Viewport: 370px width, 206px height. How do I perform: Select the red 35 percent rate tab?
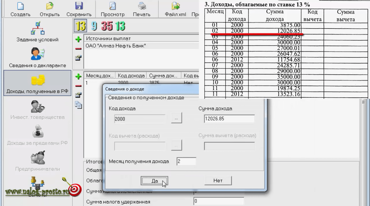(107, 26)
